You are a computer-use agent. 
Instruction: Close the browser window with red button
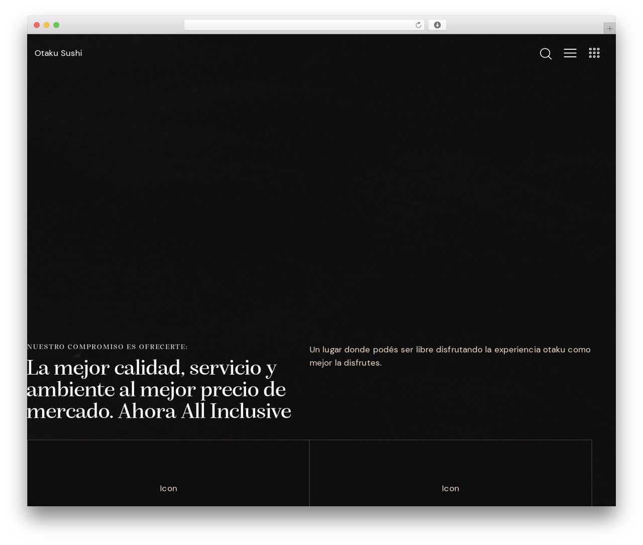37,25
